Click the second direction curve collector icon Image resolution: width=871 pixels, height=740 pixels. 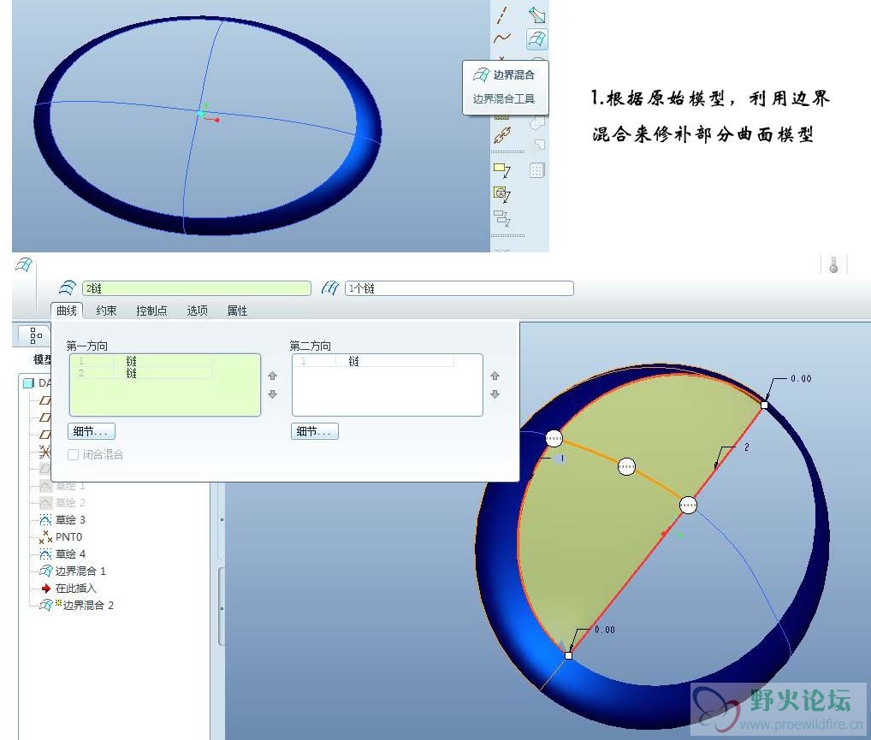pyautogui.click(x=330, y=287)
